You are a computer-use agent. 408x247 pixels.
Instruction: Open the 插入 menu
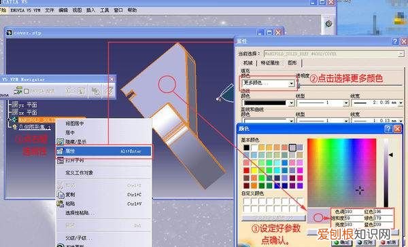point(90,10)
